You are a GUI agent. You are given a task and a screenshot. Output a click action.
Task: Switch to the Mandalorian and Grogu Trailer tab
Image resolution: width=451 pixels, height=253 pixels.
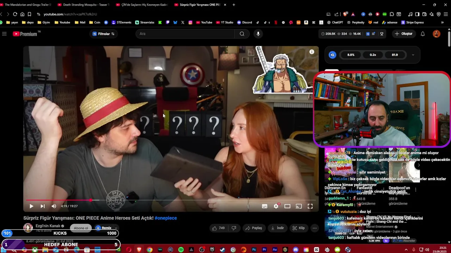[25, 5]
